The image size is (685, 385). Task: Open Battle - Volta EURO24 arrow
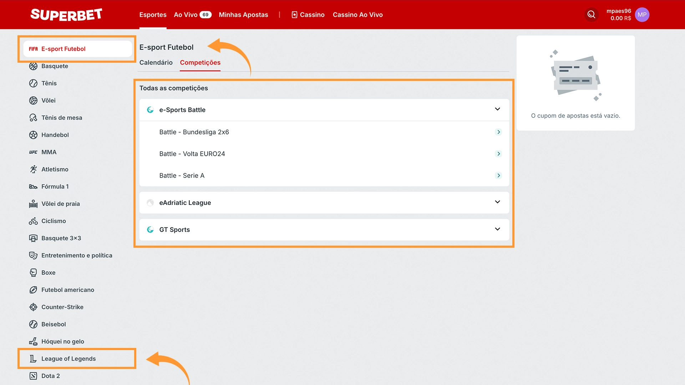tap(499, 154)
